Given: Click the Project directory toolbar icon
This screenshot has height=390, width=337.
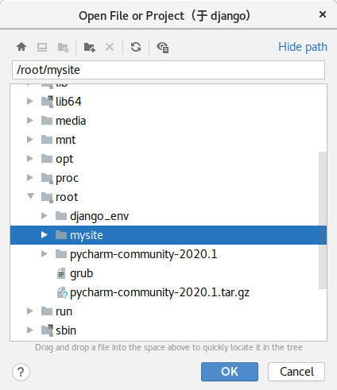Looking at the screenshot, I should tap(63, 48).
